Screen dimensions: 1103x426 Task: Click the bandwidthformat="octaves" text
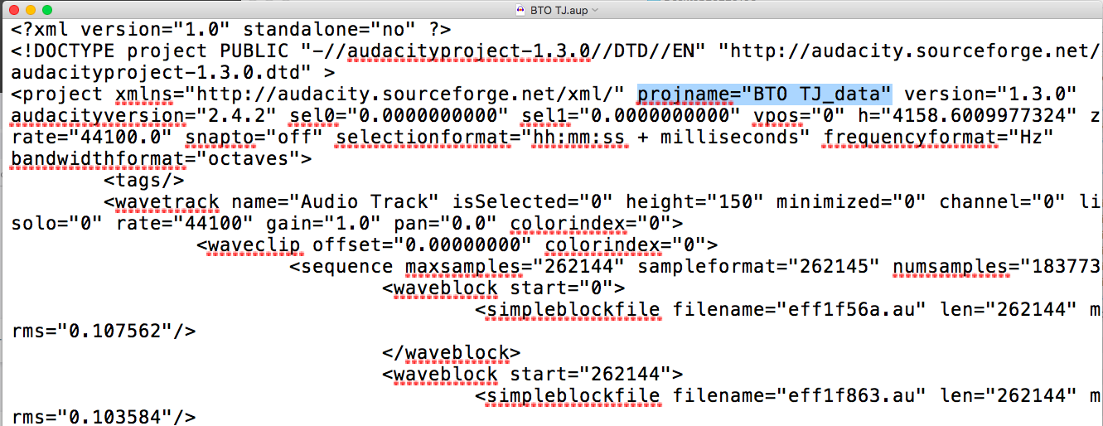[x=162, y=158]
